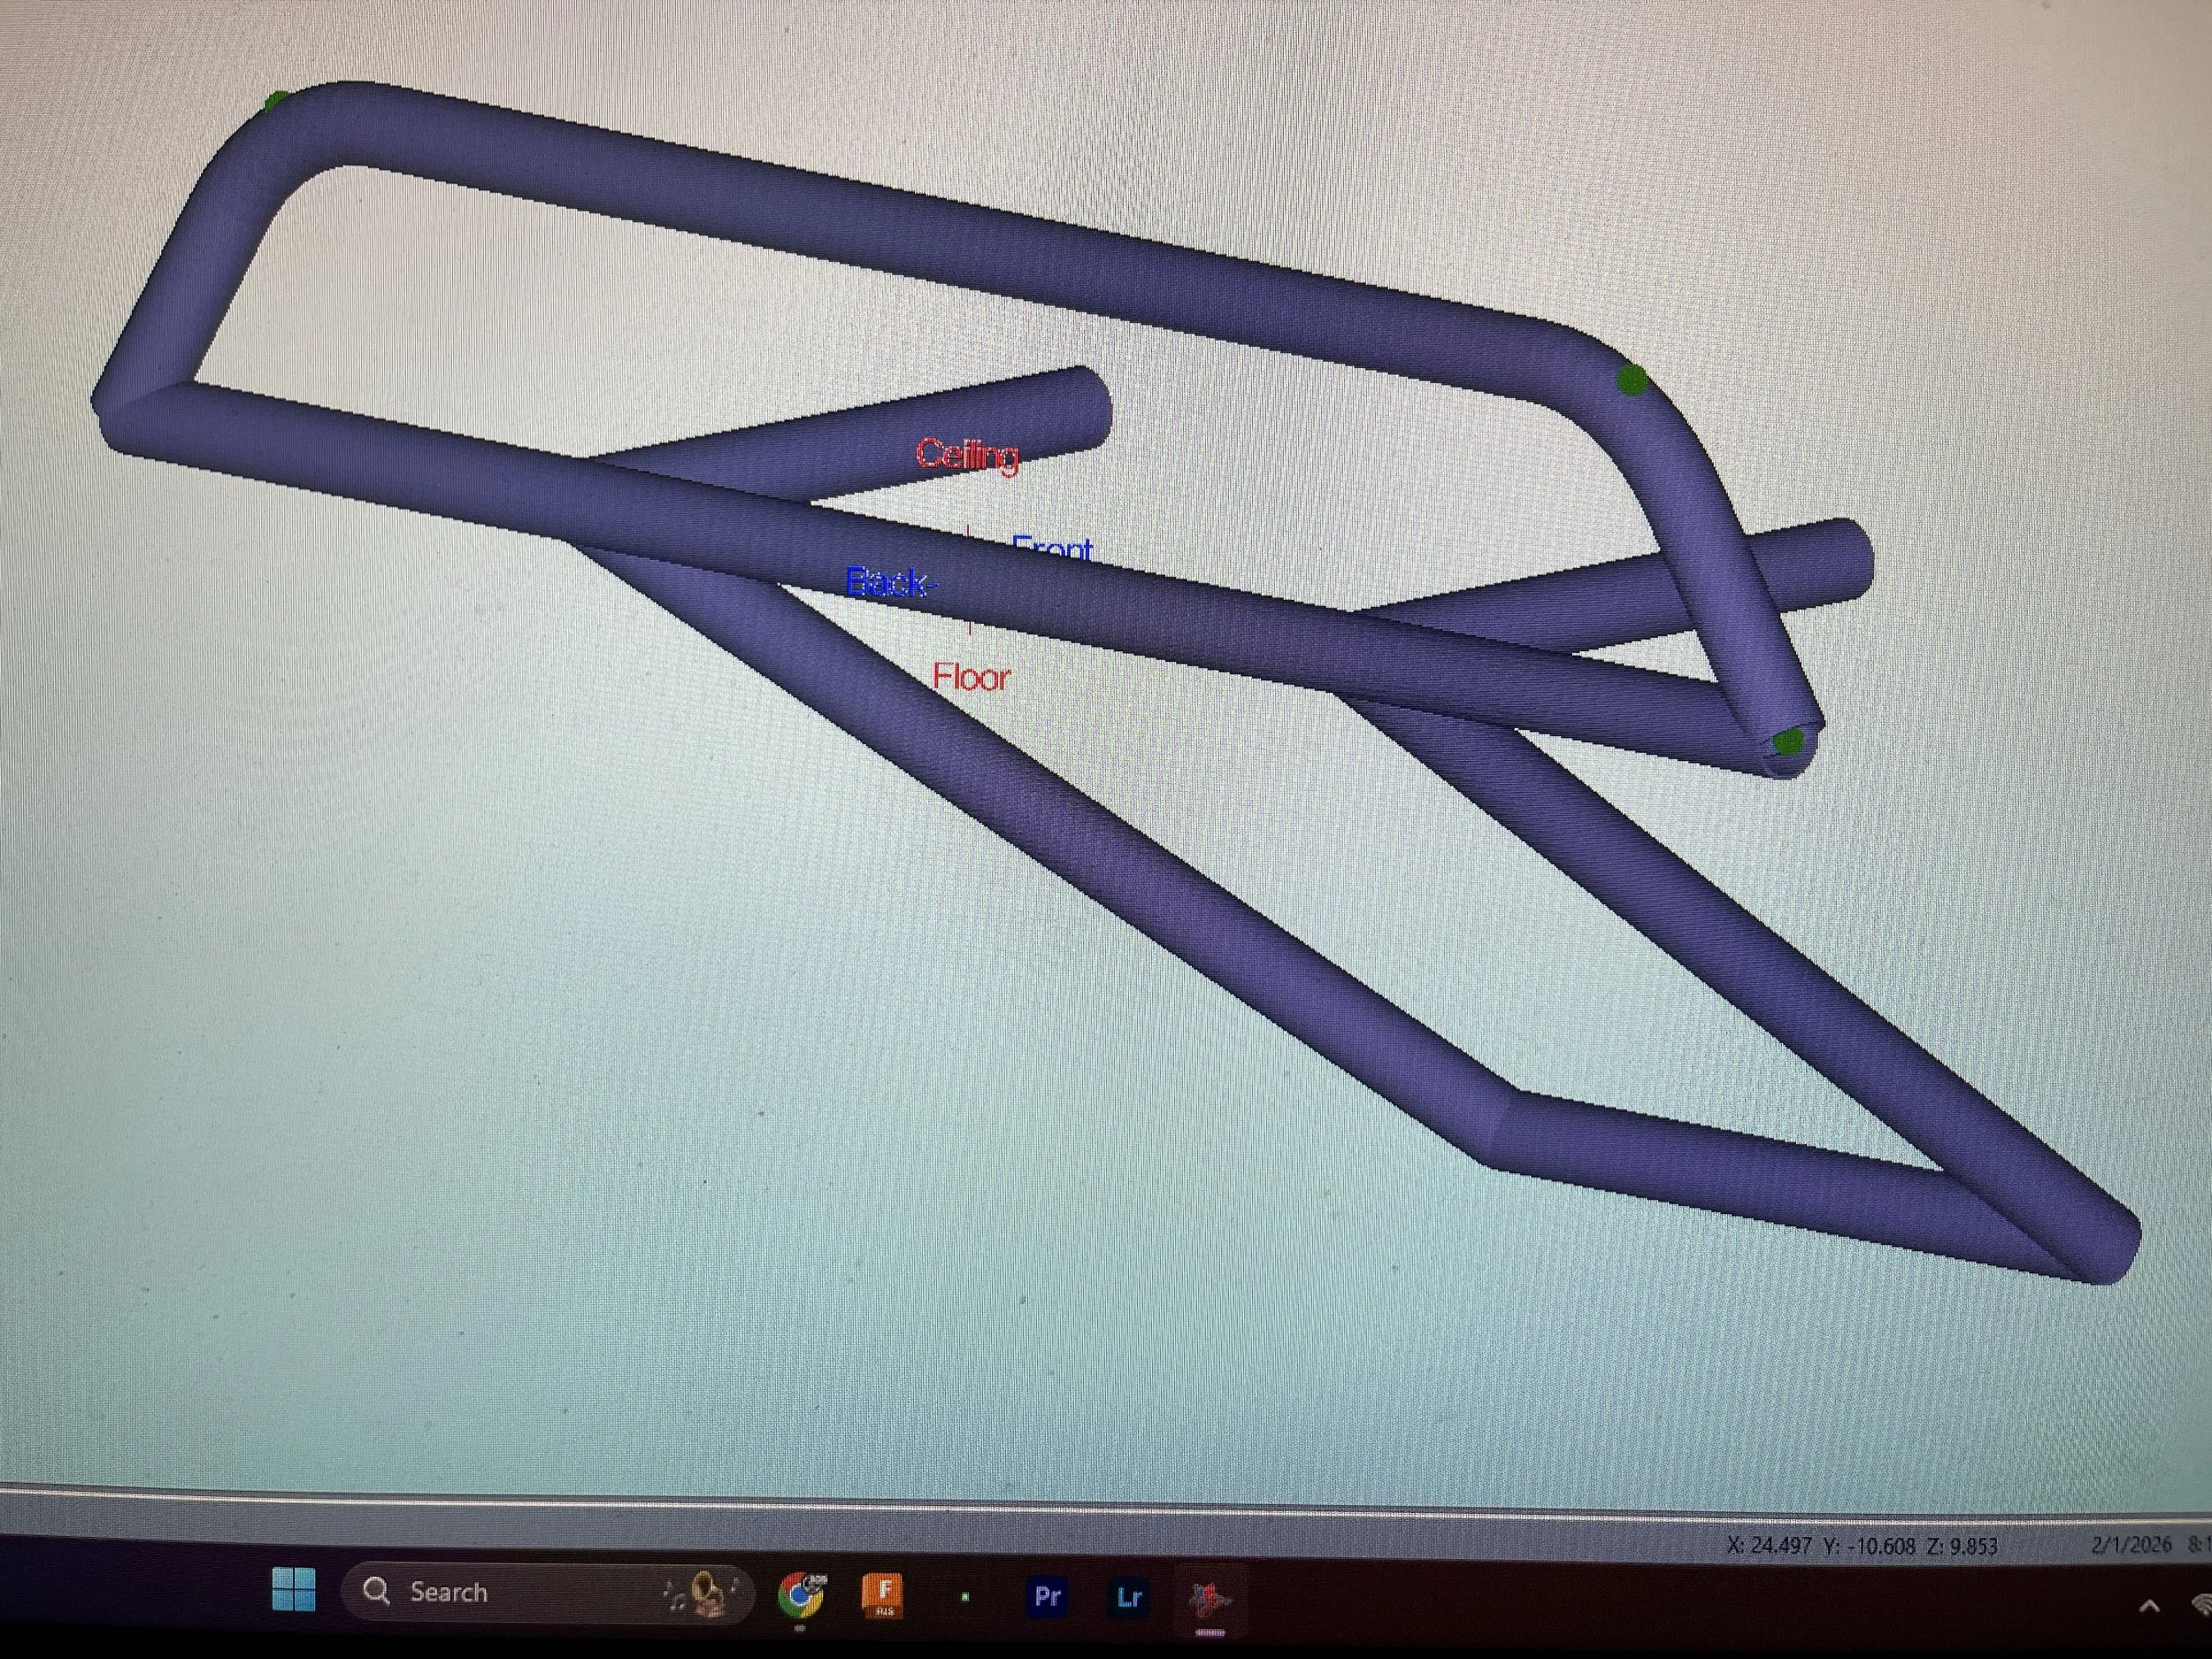Click the XYZ coordinate readout in status bar
The height and width of the screenshot is (1659, 2212).
[x=1862, y=1546]
